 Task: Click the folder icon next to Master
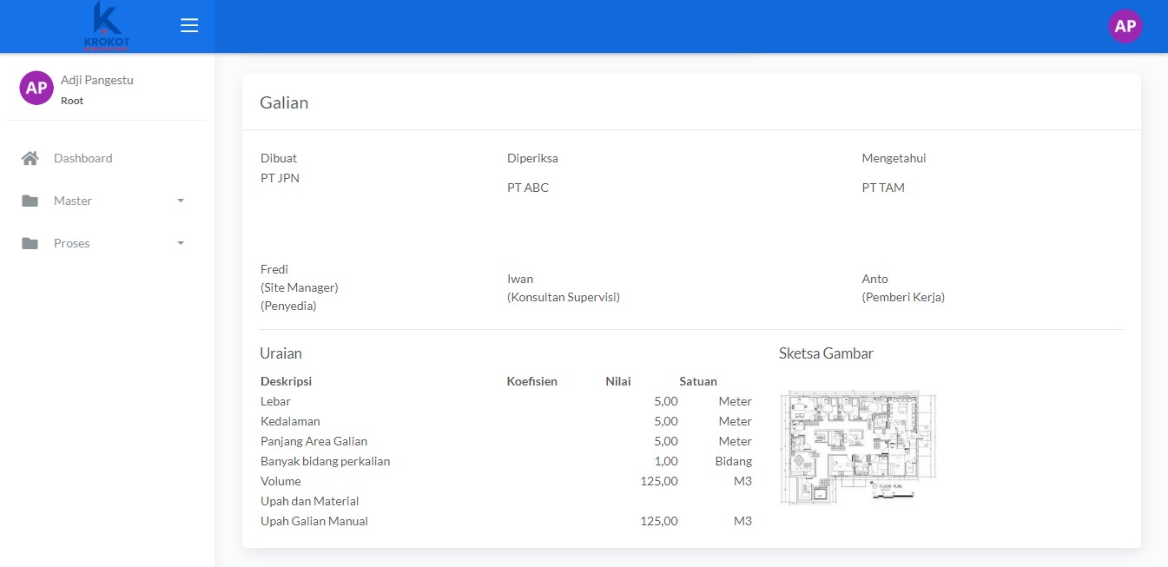point(30,201)
